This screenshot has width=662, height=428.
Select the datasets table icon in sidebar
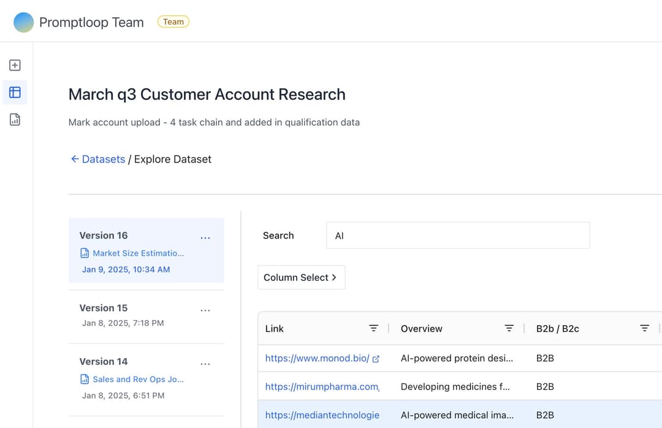[15, 92]
